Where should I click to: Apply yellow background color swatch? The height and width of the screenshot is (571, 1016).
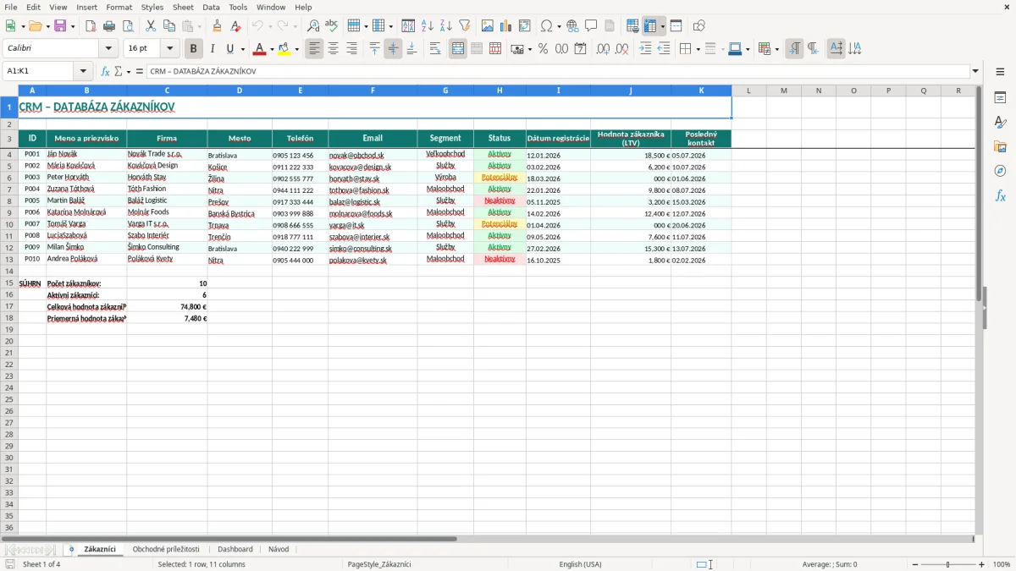pos(284,49)
